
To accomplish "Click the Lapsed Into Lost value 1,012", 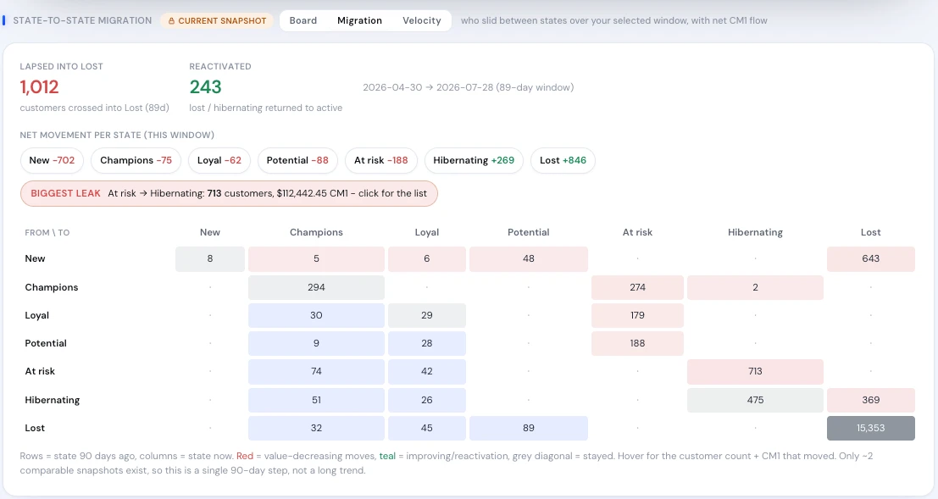I will coord(40,87).
